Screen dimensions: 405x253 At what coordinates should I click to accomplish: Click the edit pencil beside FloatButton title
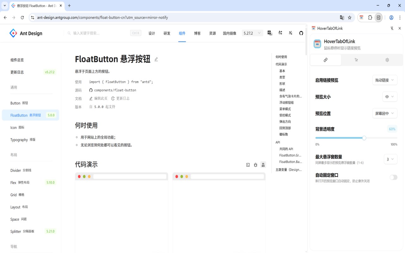[x=156, y=59]
